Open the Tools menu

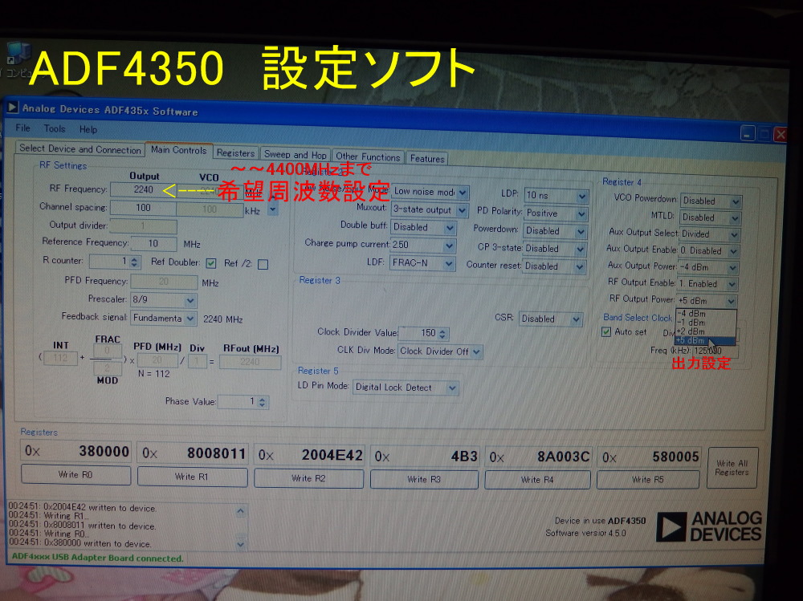[55, 129]
